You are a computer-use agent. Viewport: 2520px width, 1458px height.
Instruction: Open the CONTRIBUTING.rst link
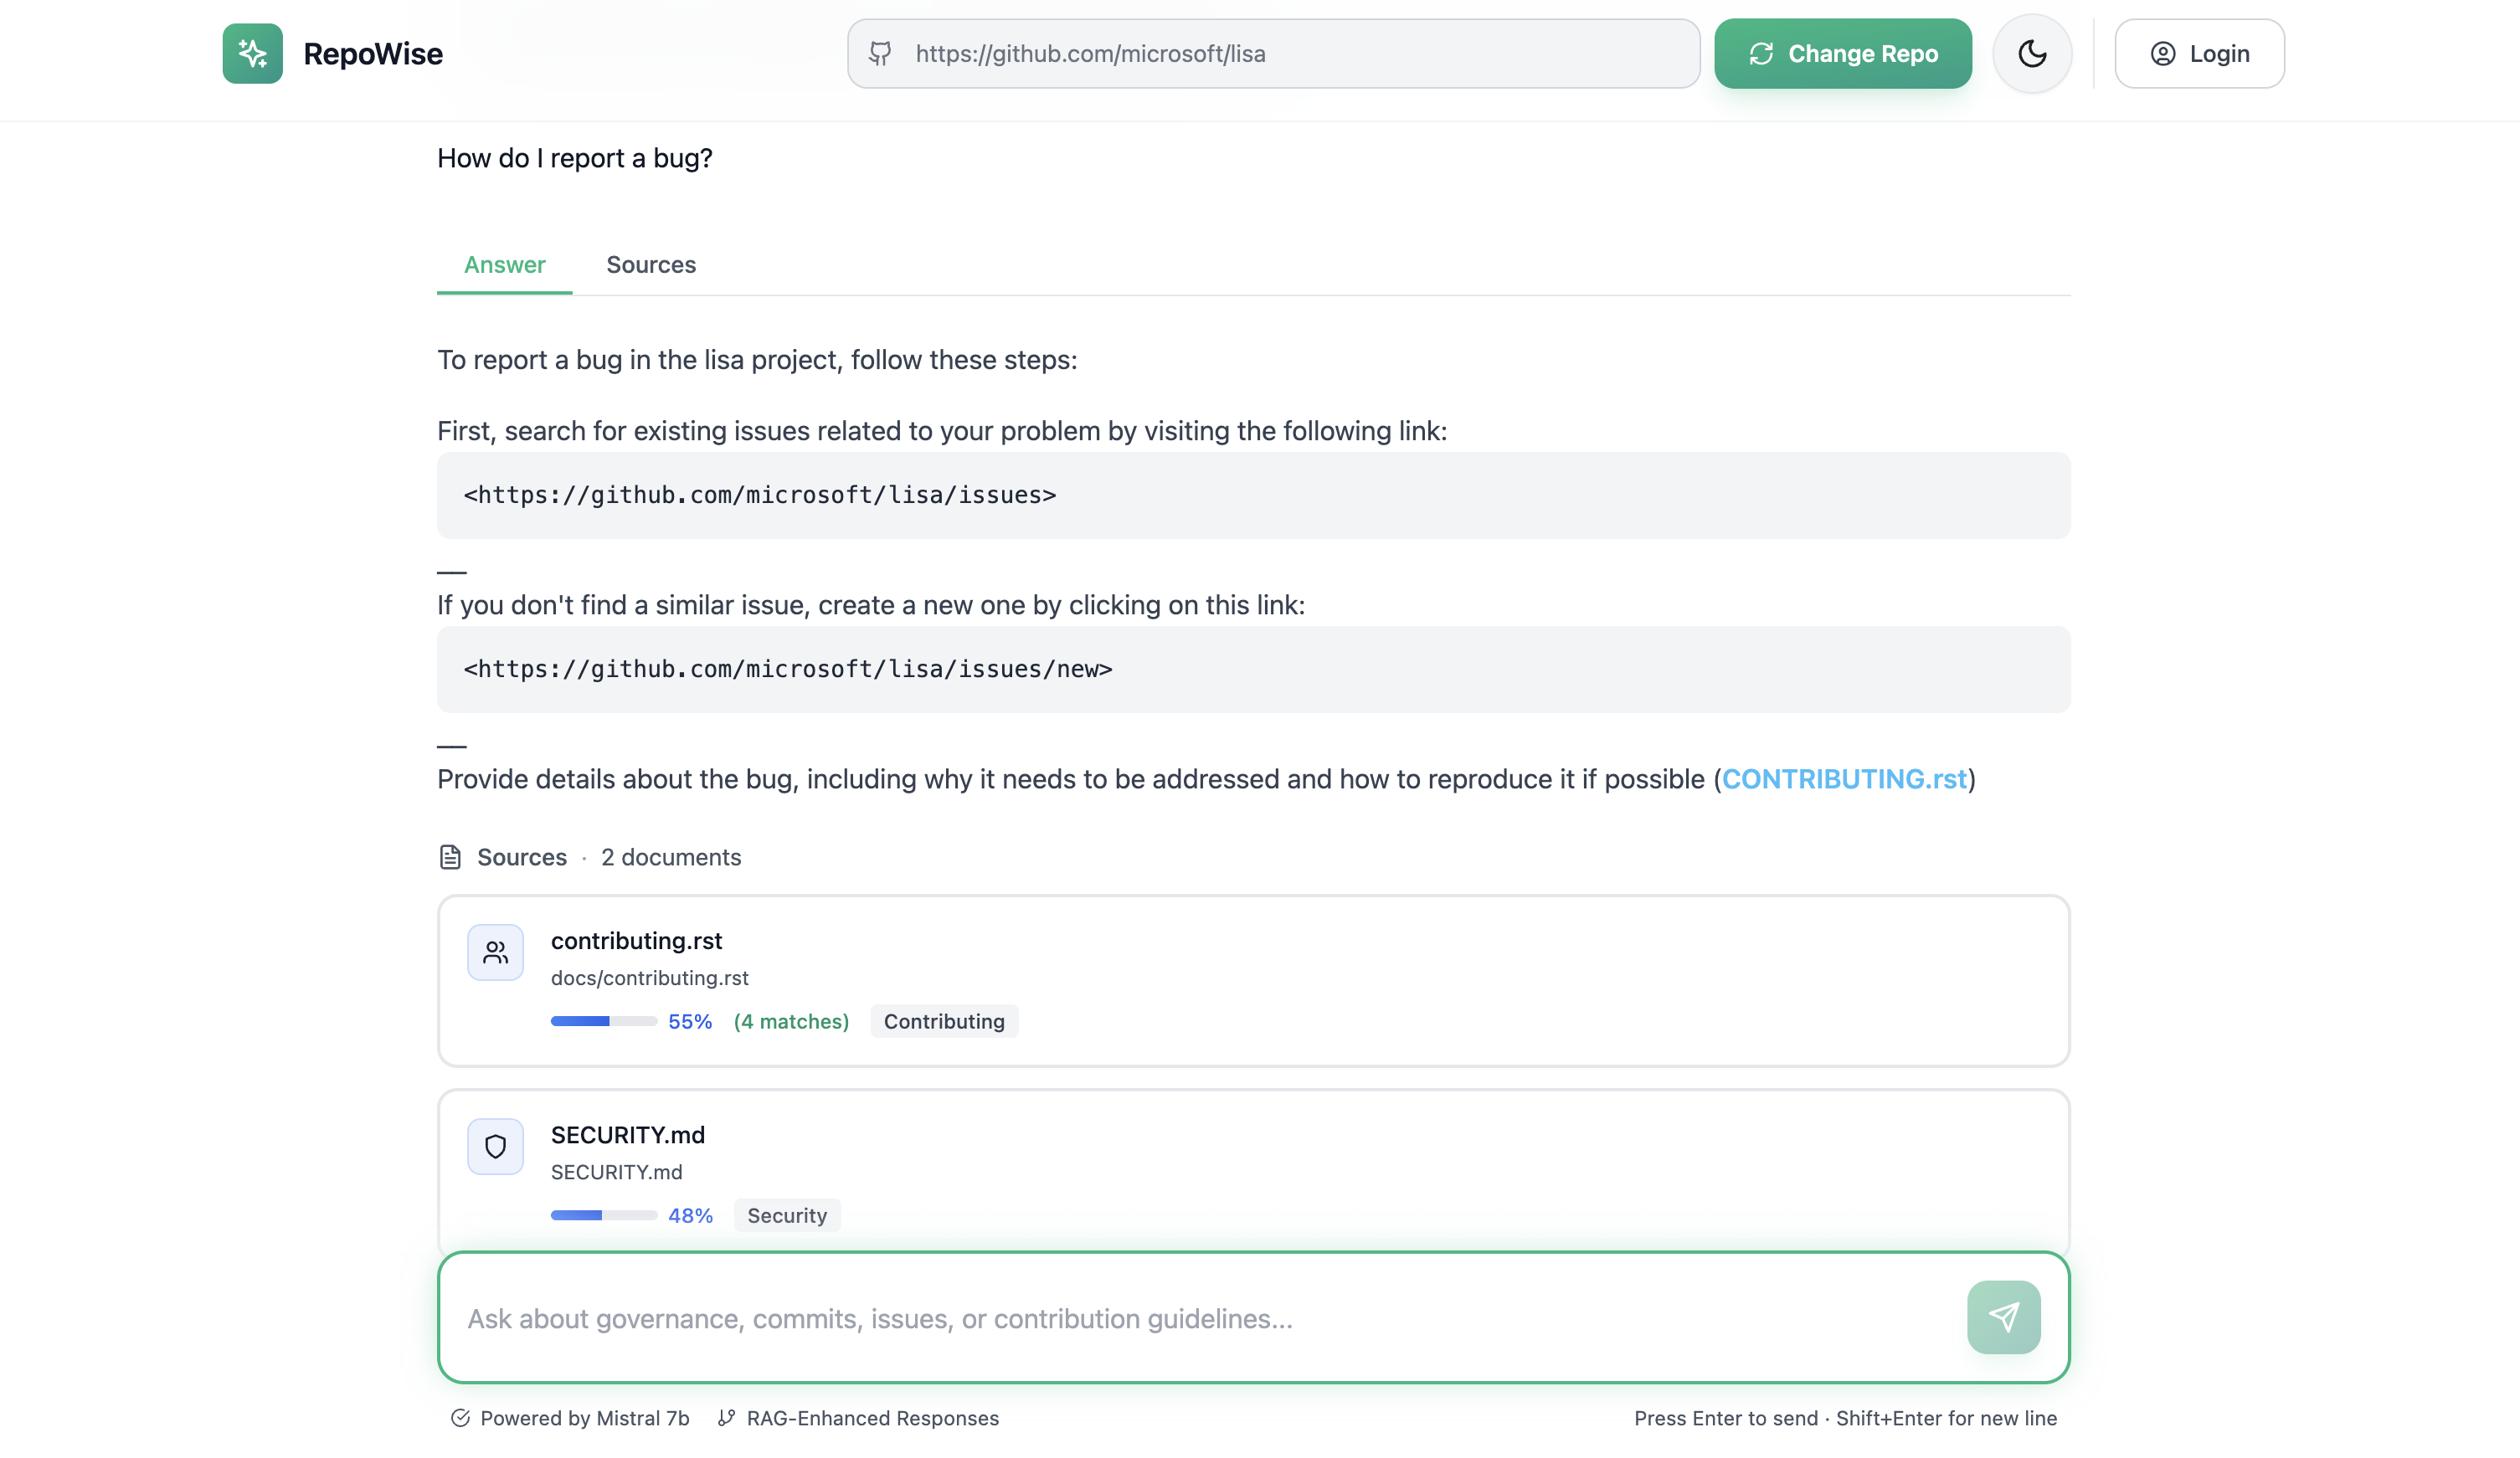(x=1844, y=779)
